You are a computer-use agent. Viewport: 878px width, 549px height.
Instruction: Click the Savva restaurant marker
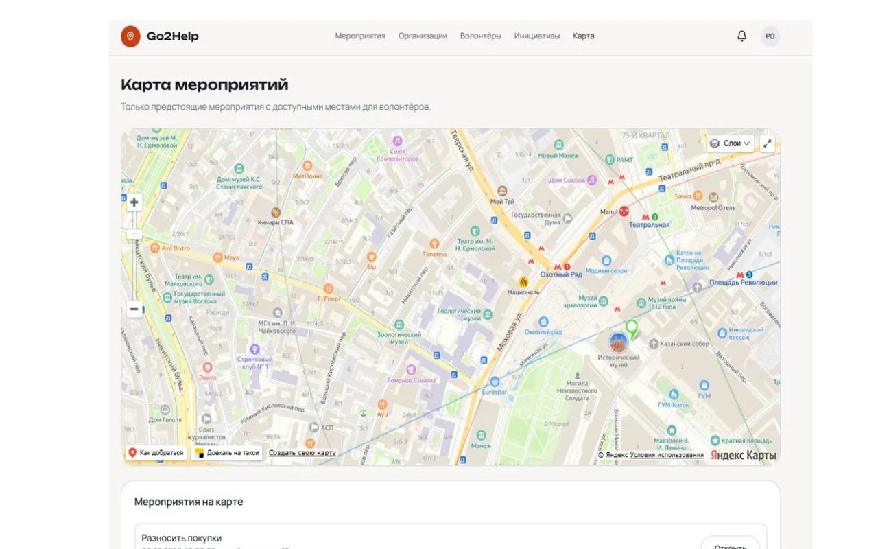pos(698,196)
